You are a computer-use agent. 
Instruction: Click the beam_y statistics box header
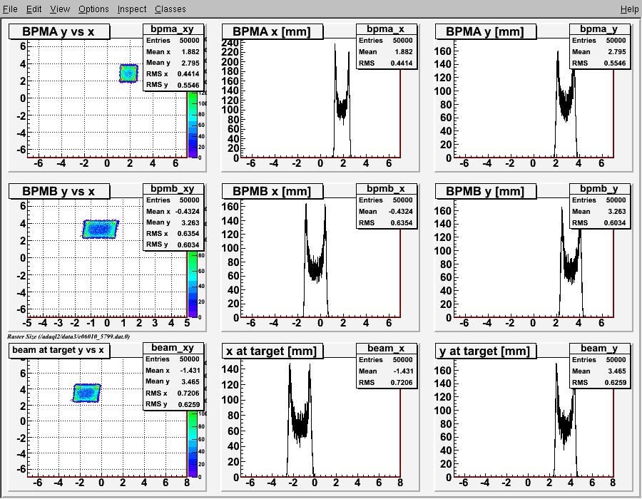pos(599,348)
